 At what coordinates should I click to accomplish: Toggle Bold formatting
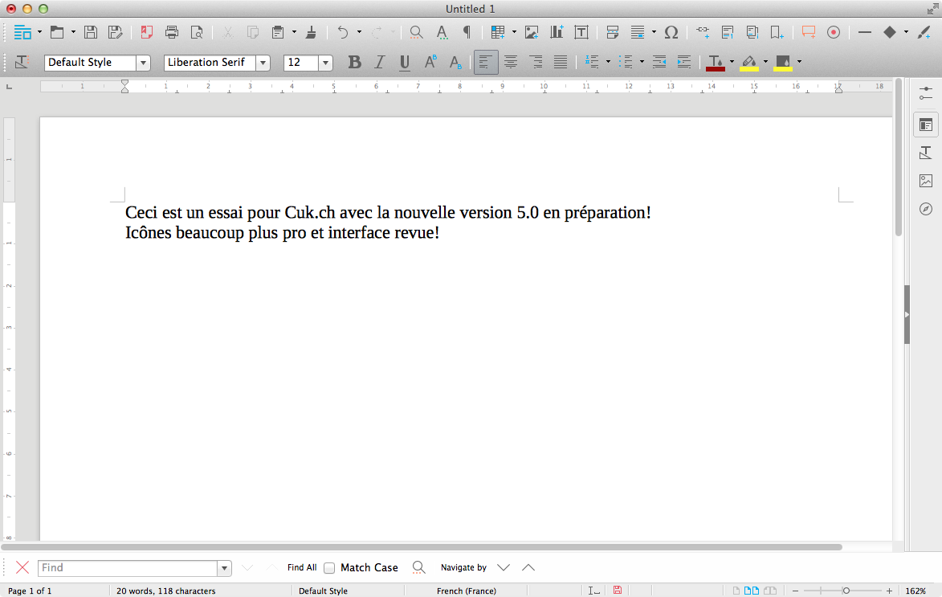(354, 62)
